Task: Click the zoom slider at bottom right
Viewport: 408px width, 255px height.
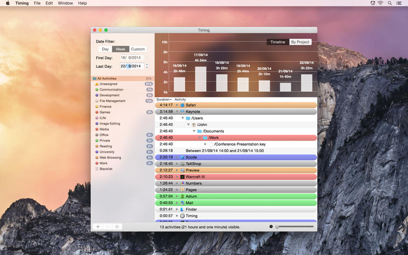Action: click(294, 226)
